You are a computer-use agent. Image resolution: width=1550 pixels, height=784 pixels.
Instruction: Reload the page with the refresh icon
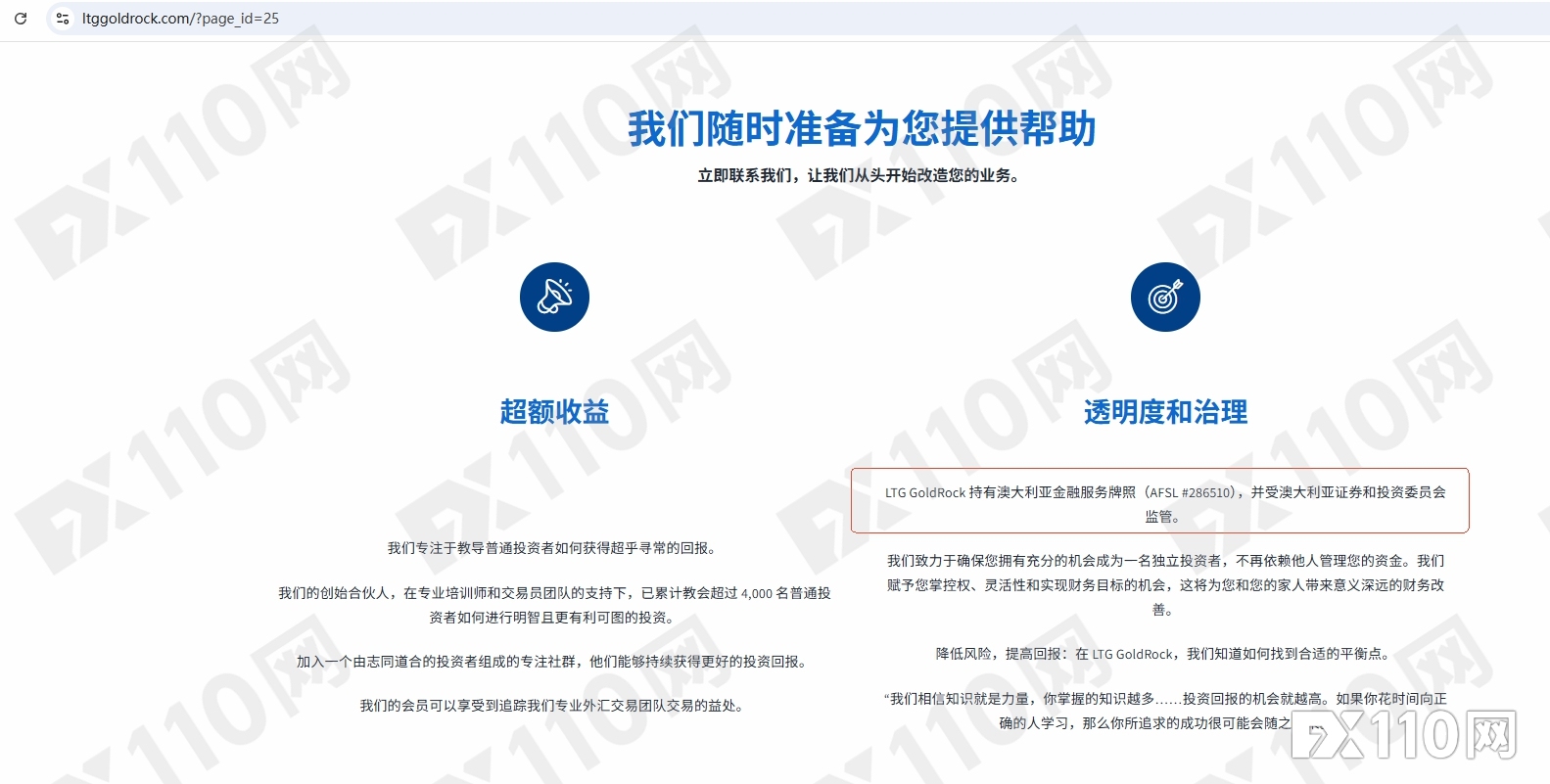[21, 19]
